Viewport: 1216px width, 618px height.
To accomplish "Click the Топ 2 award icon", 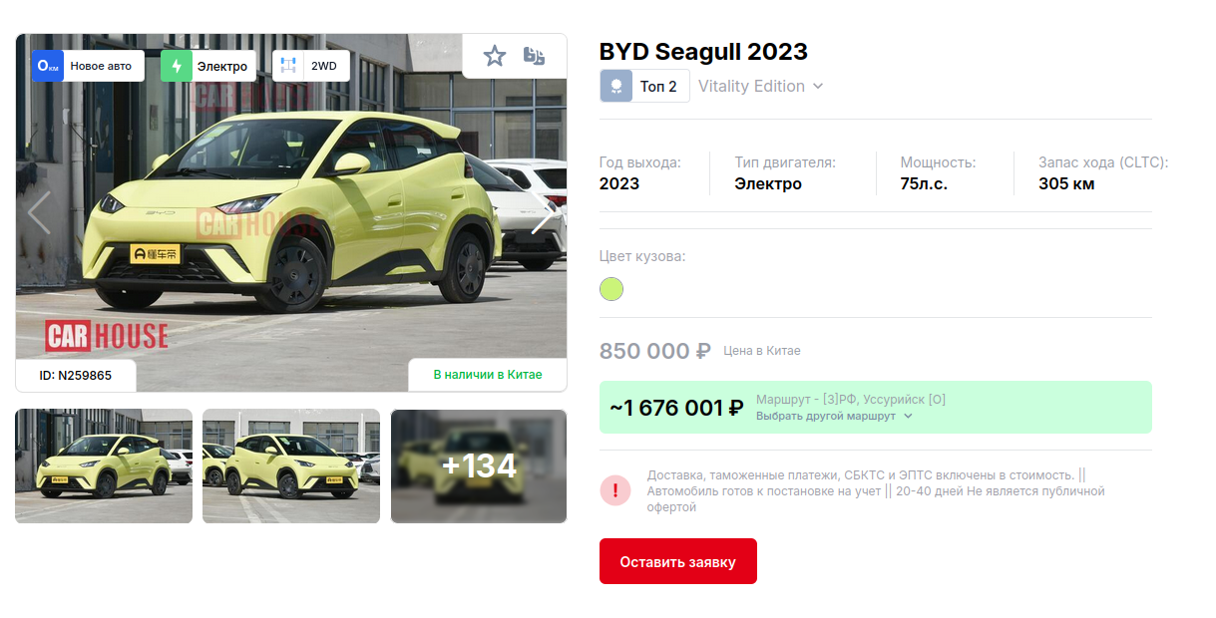I will pyautogui.click(x=615, y=86).
